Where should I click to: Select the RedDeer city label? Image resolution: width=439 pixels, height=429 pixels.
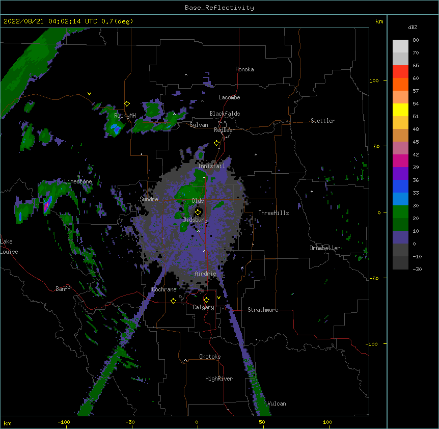click(x=224, y=130)
